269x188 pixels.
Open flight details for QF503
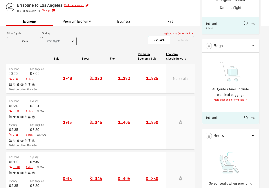tap(17, 111)
